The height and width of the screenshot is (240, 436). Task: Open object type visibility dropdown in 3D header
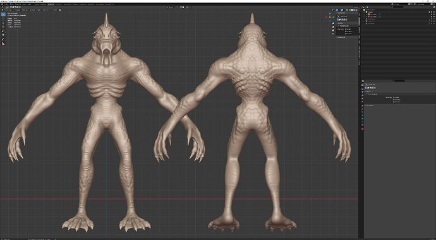tap(332, 9)
